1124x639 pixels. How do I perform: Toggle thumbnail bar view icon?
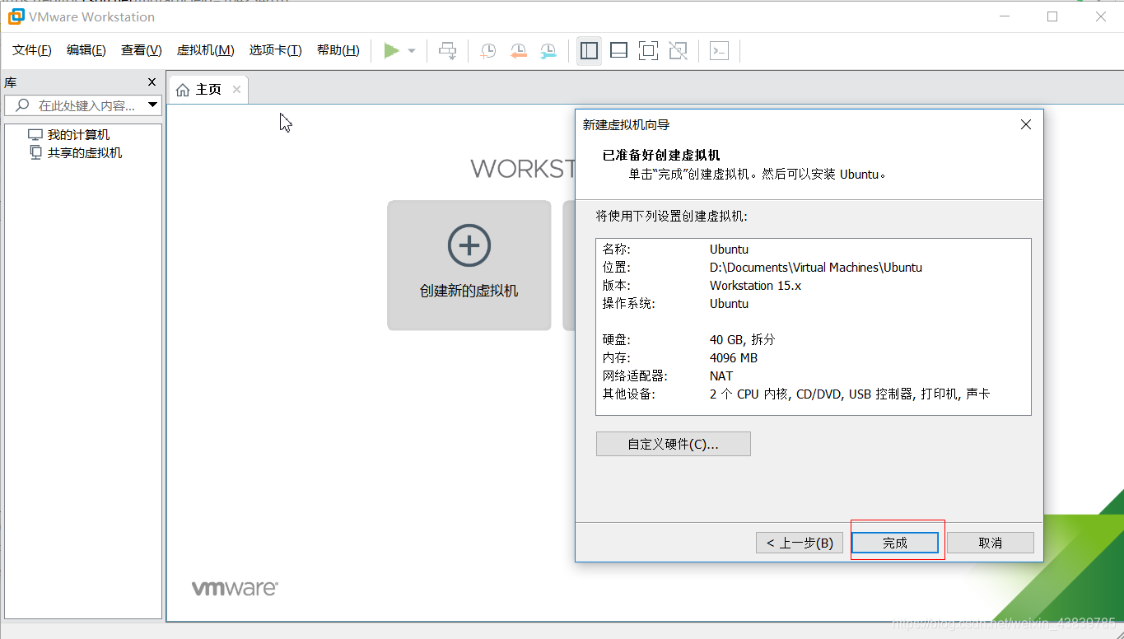[618, 51]
